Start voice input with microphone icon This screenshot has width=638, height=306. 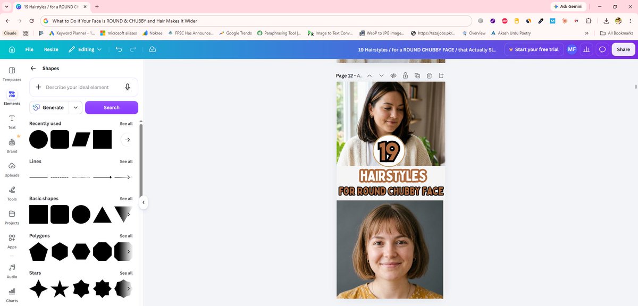pos(128,87)
